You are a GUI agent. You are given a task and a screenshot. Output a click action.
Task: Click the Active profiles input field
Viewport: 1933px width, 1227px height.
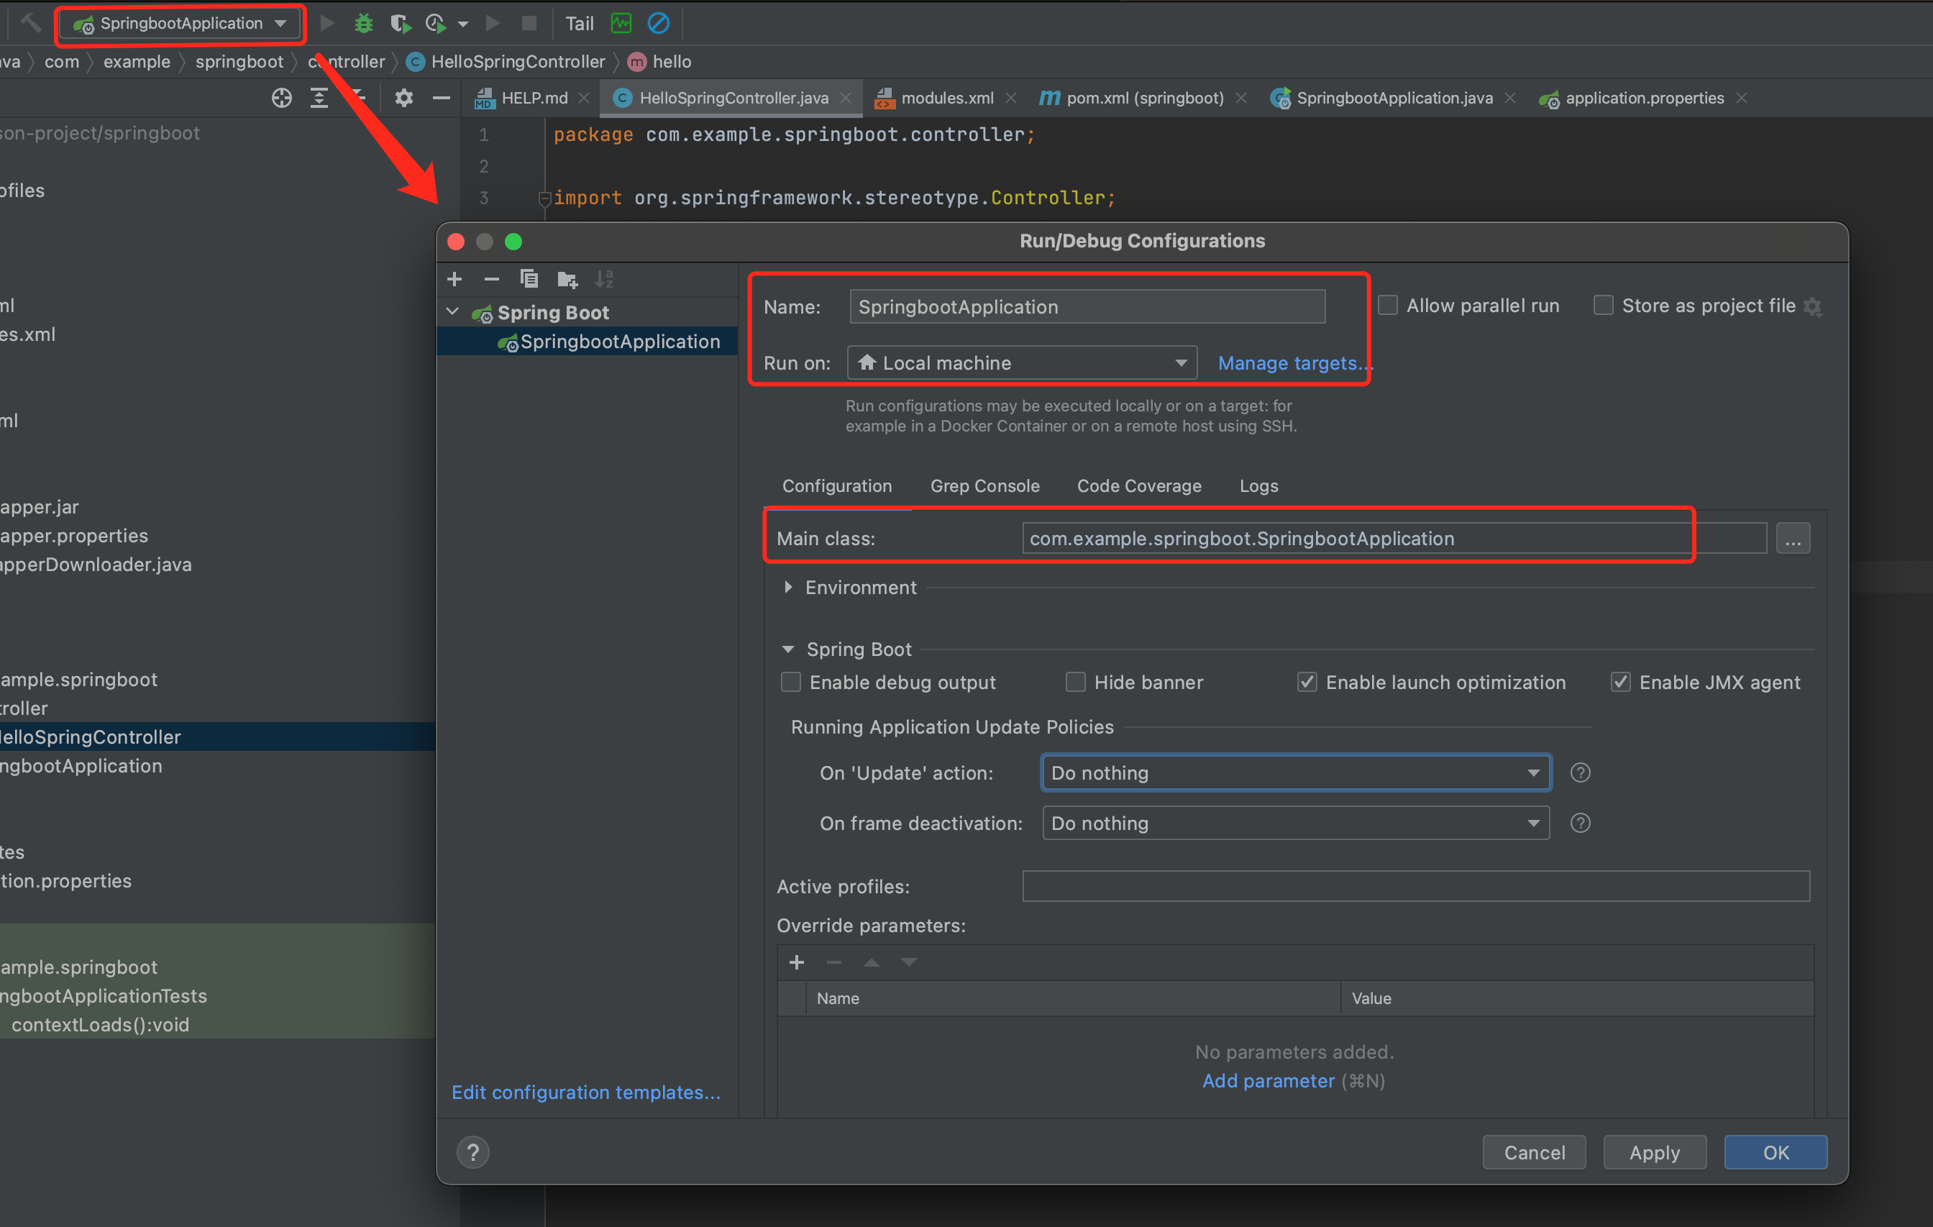(1415, 887)
